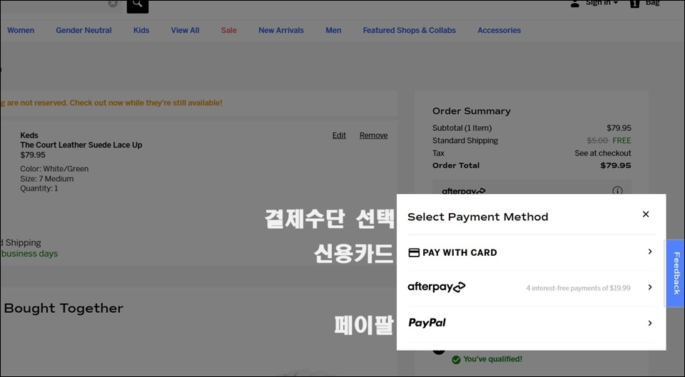Click the 'Color: White/Green' text
This screenshot has height=377, width=685.
(x=54, y=169)
